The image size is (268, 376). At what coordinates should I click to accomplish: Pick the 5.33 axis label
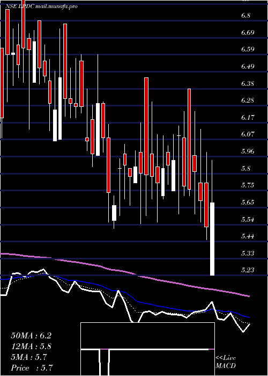pos(248,253)
